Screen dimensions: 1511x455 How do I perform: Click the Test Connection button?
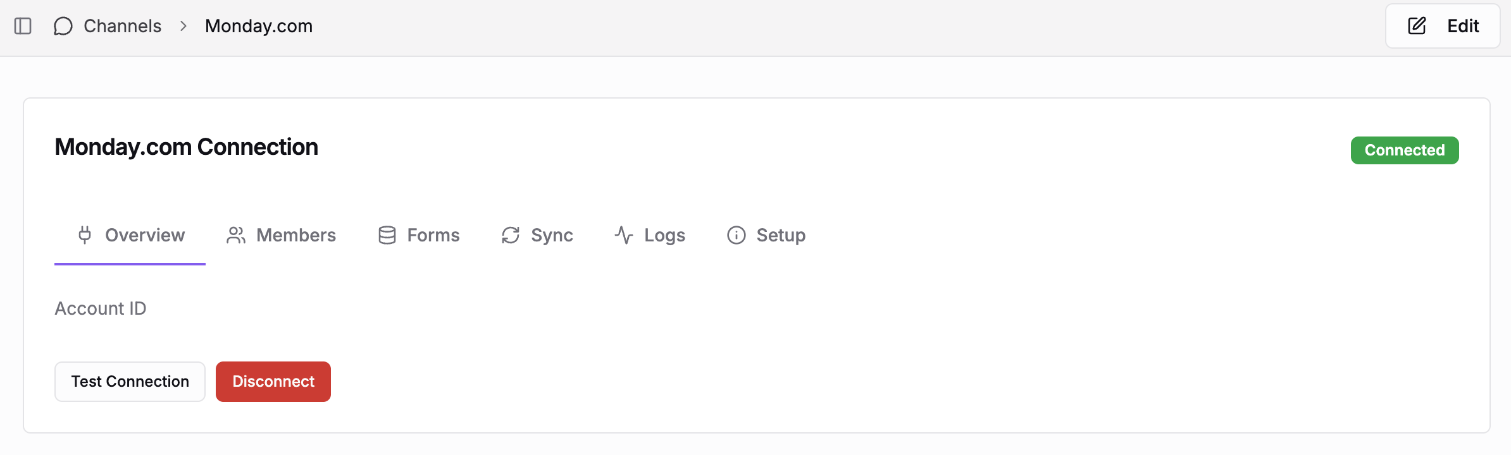130,381
